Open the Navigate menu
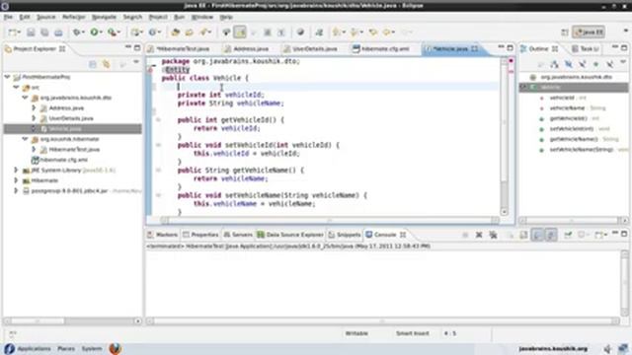The image size is (632, 355). pyautogui.click(x=104, y=17)
